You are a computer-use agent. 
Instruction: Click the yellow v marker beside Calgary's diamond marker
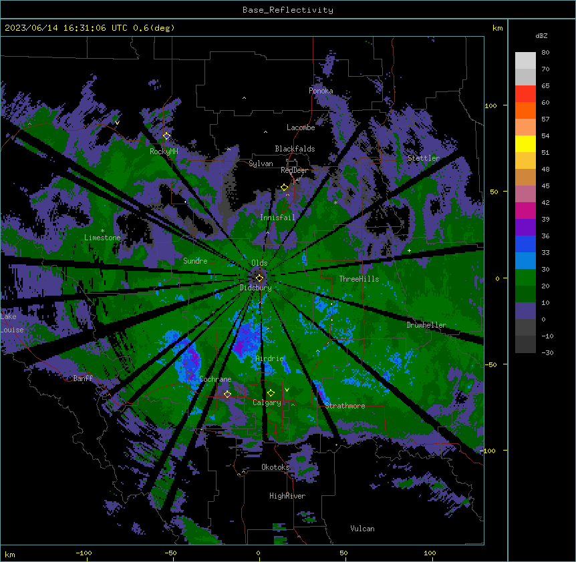click(287, 390)
